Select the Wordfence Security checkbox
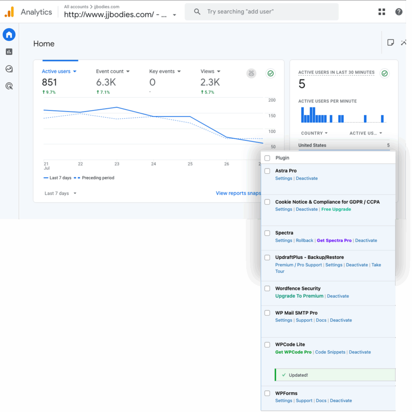 (267, 288)
